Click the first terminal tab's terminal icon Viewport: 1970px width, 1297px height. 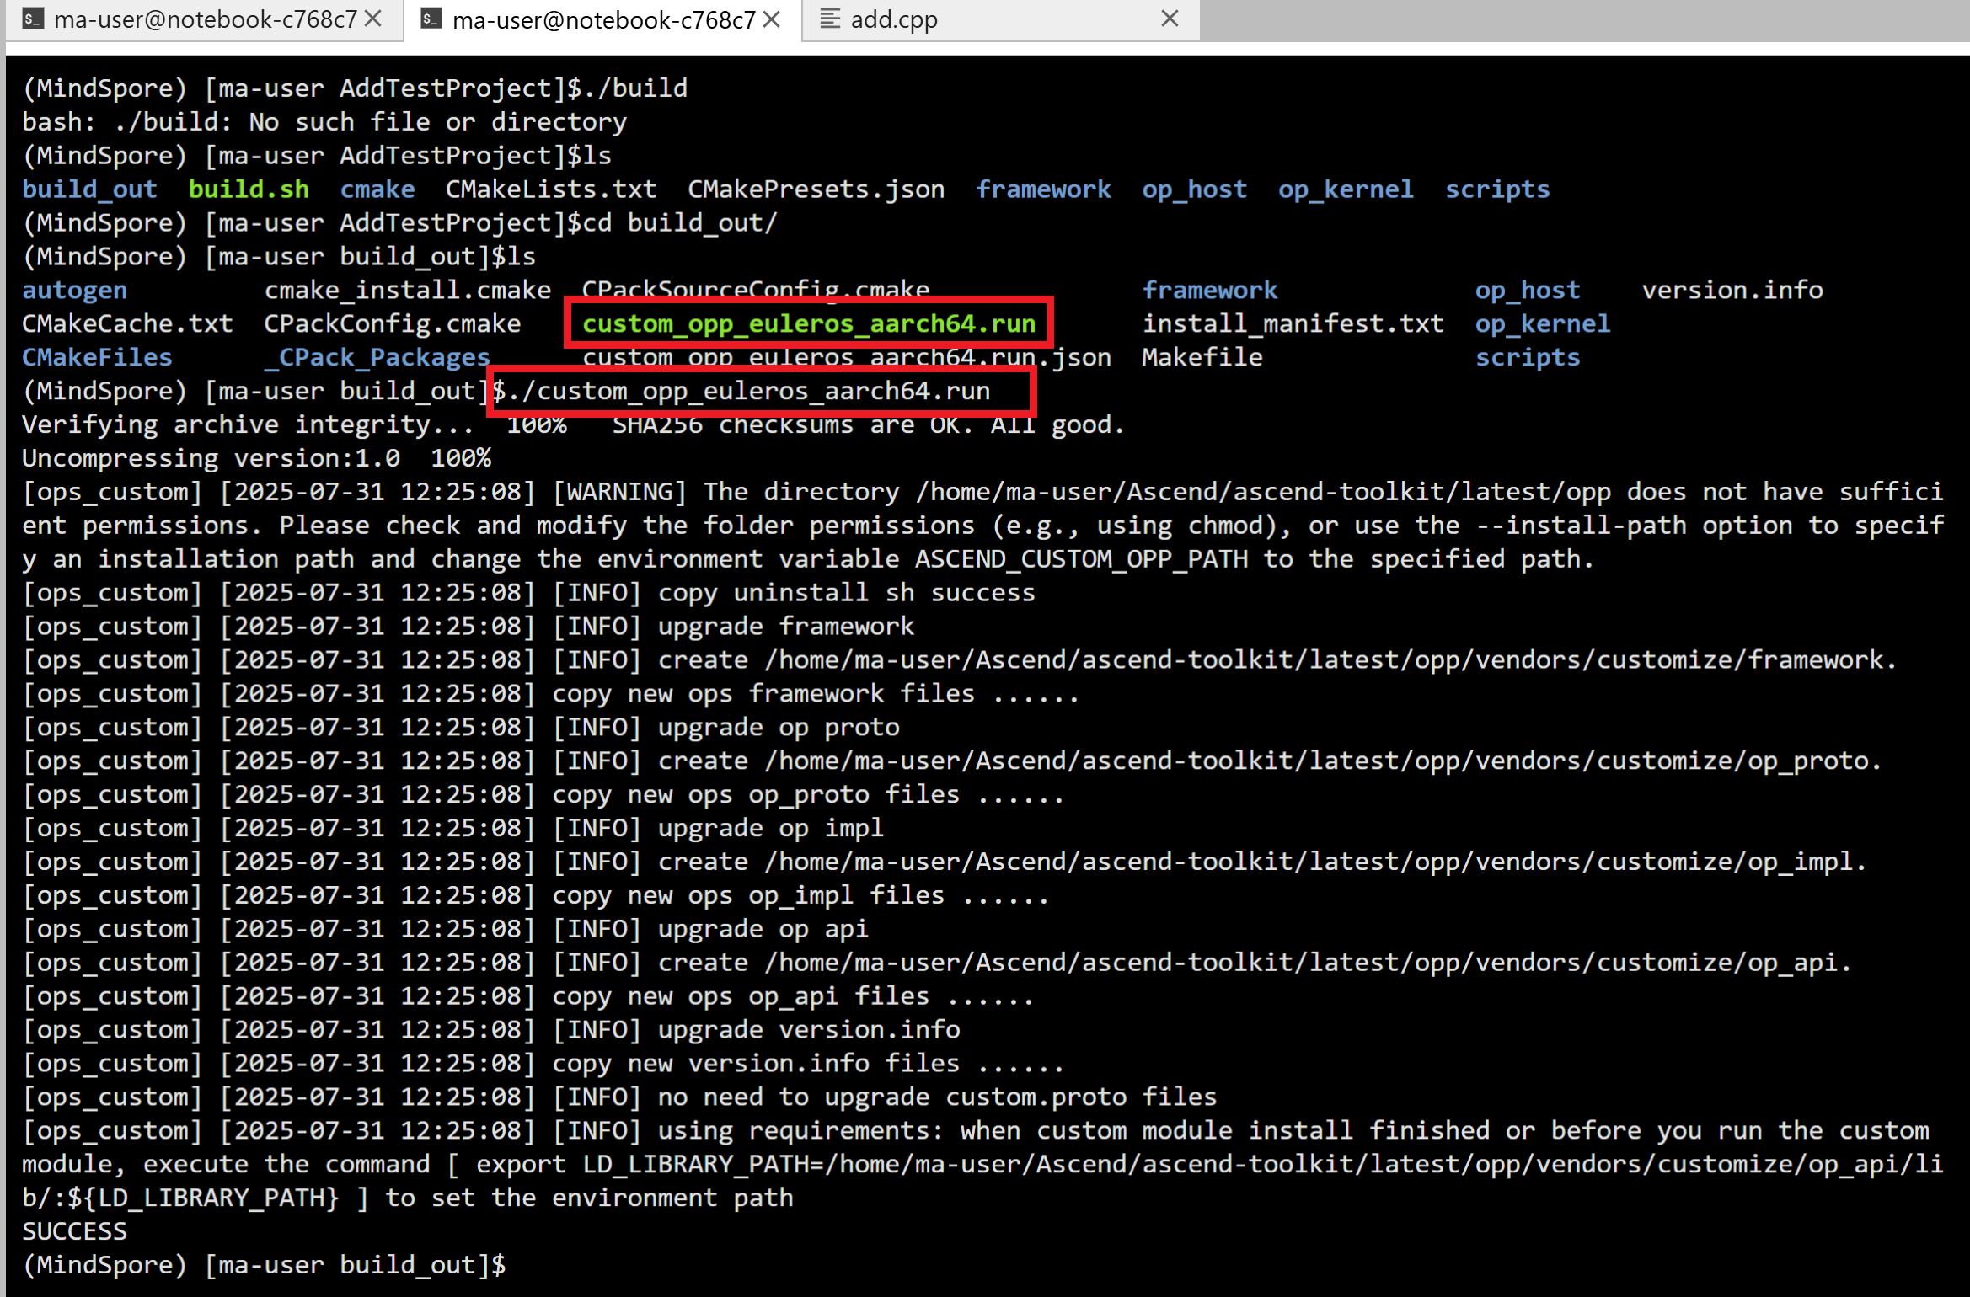(33, 19)
